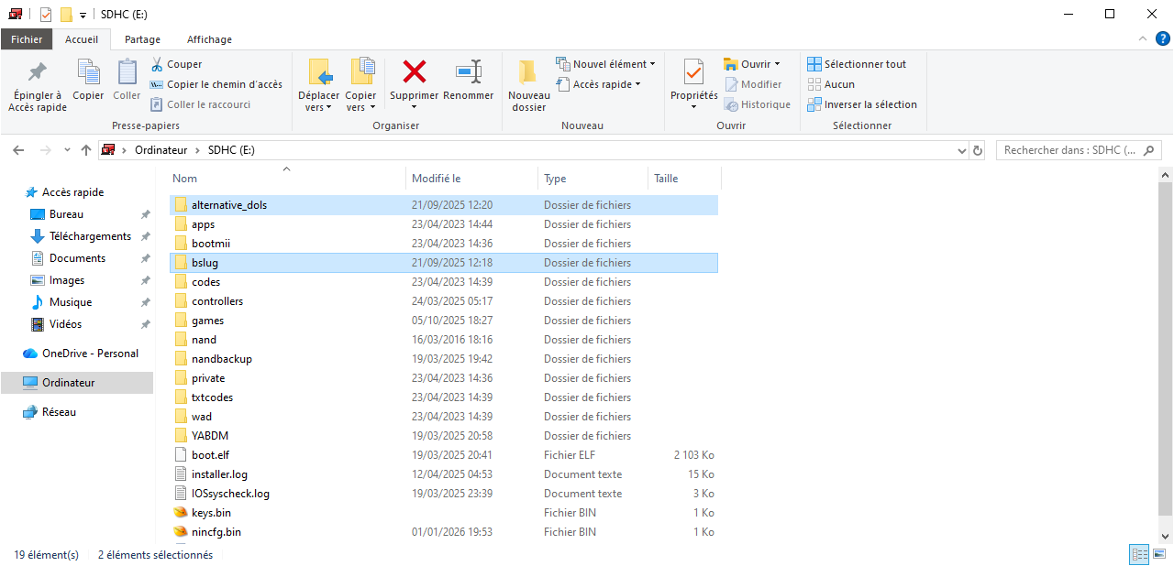1174x566 pixels.
Task: Click the Historique command
Action: 758,104
